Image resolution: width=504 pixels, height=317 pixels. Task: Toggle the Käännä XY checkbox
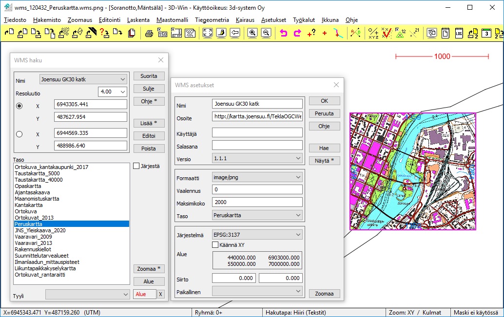(215, 245)
